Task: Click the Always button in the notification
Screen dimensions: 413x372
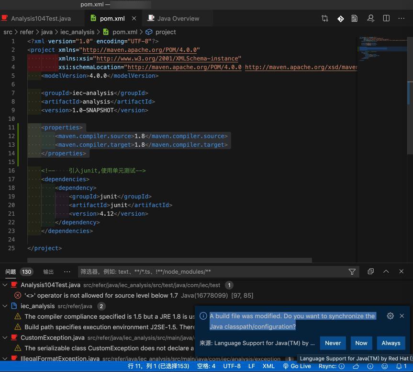Action: coord(391,343)
